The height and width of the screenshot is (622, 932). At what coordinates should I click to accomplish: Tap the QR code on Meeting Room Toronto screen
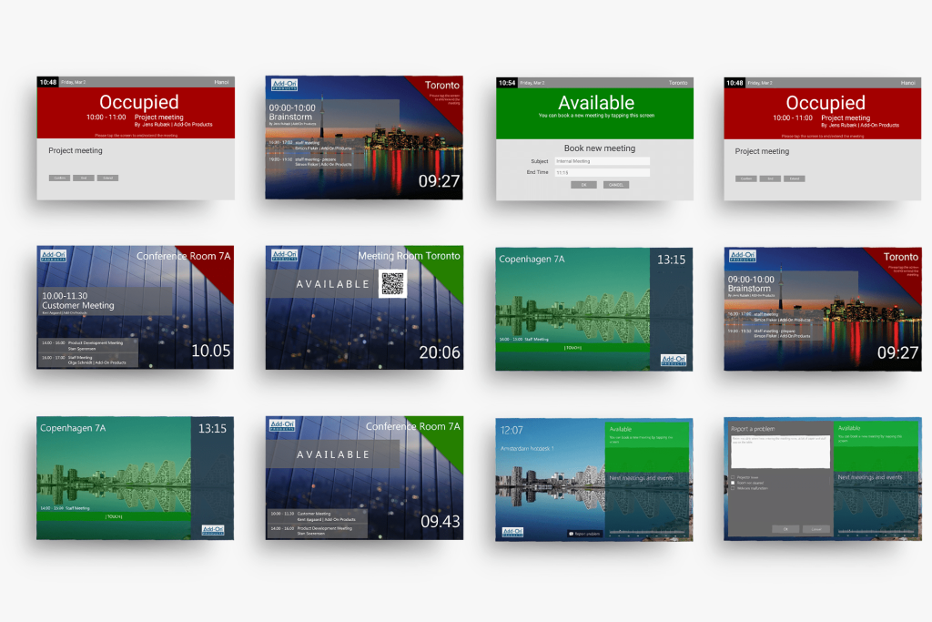click(392, 284)
